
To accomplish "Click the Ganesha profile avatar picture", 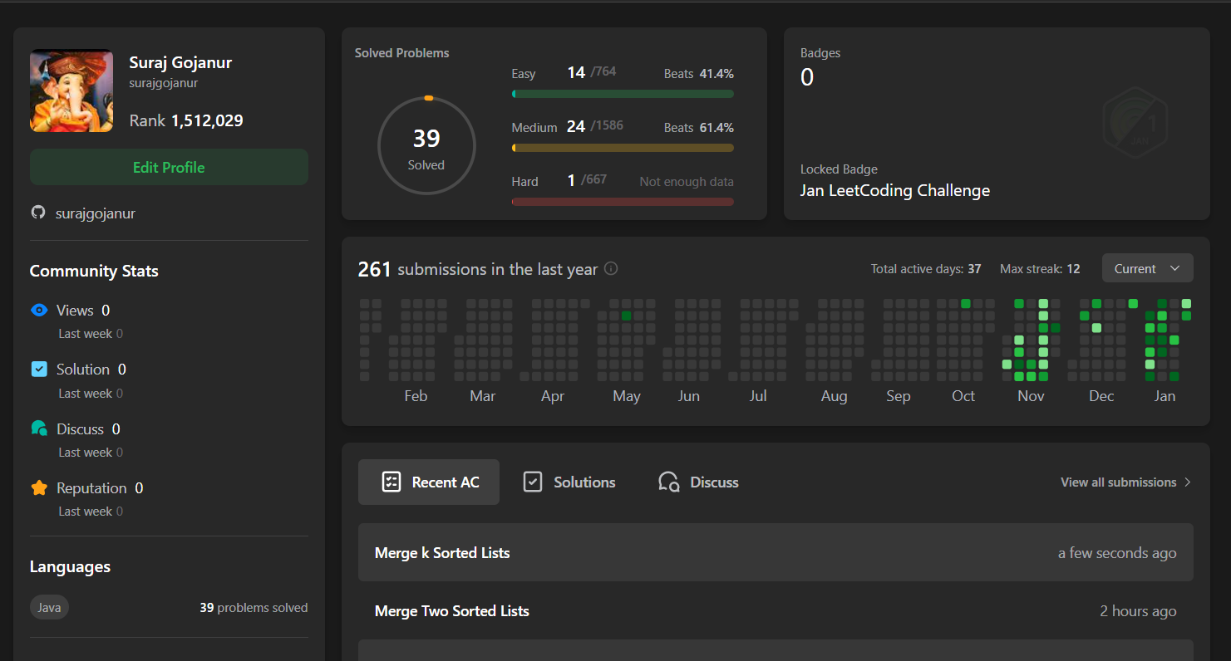I will 71,91.
